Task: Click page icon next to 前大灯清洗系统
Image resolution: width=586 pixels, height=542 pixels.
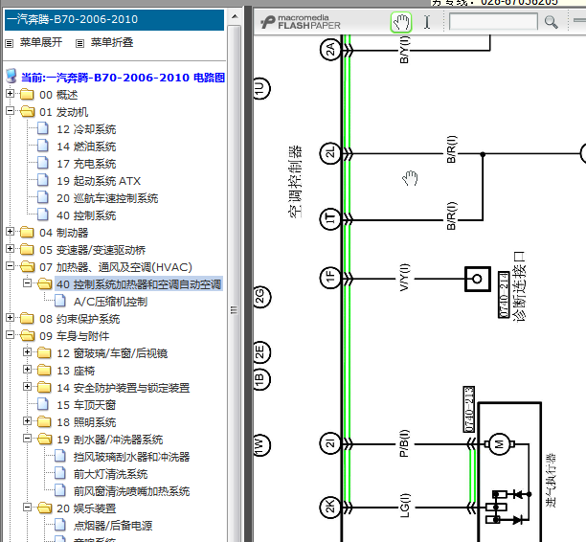Action: click(x=60, y=473)
